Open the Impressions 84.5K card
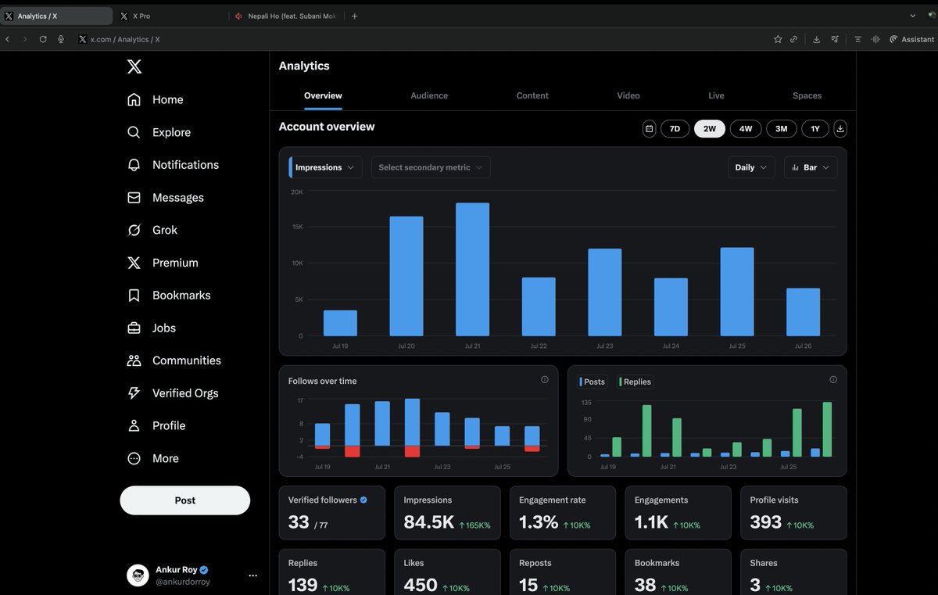The height and width of the screenshot is (595, 938). pos(447,513)
